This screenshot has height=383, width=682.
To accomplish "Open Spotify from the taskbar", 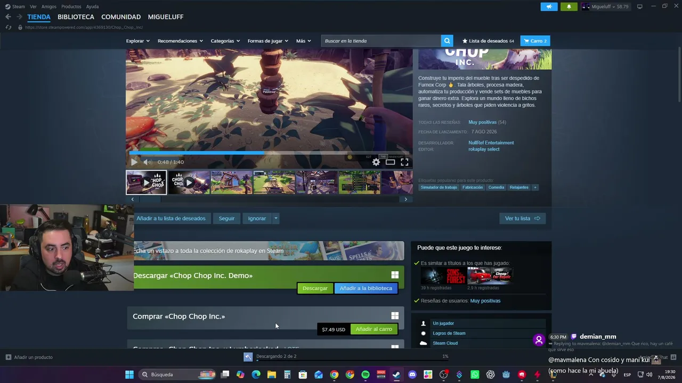I will (x=366, y=374).
